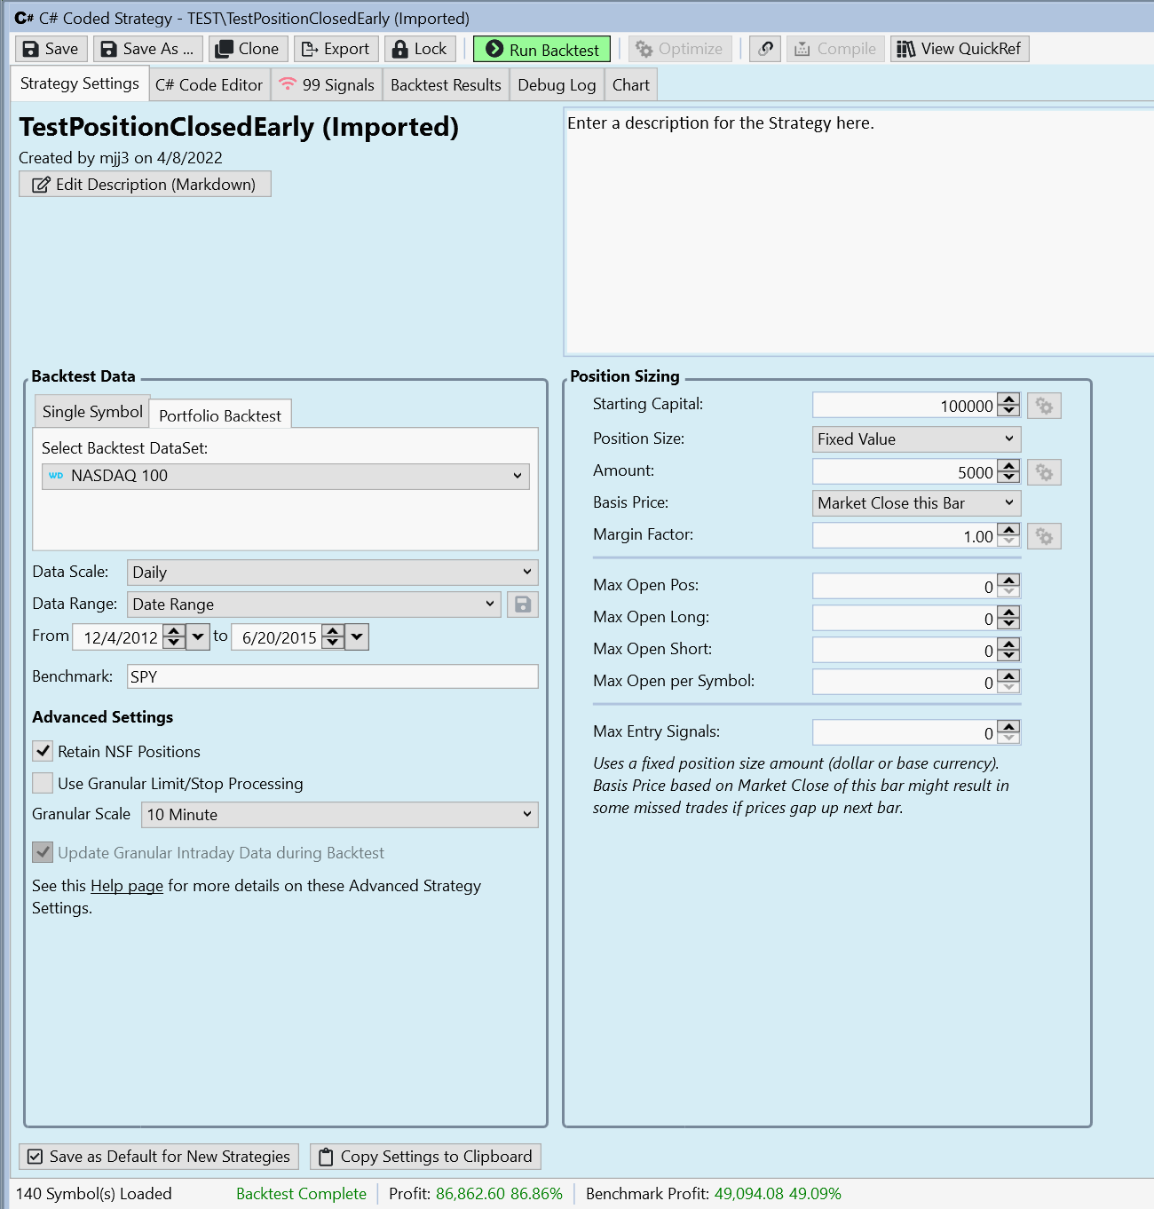Click the link icon in toolbar

pyautogui.click(x=764, y=49)
